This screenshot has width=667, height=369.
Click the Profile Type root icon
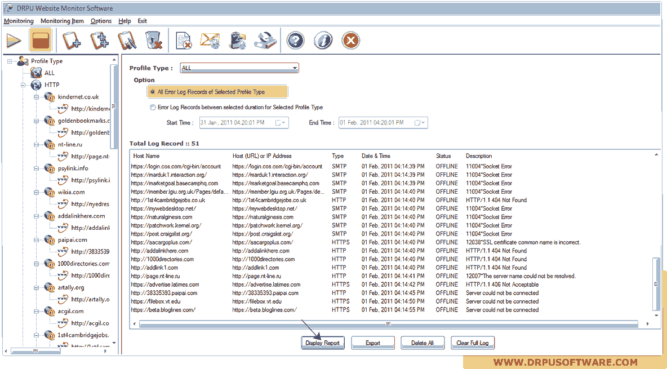pos(23,61)
